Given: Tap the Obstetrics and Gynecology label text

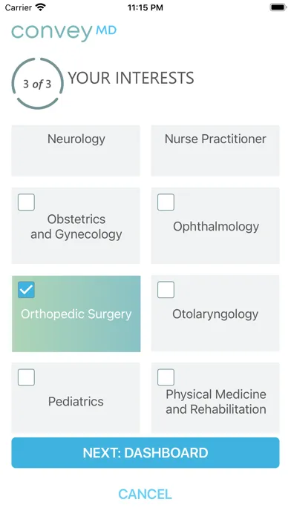Looking at the screenshot, I should pyautogui.click(x=76, y=227).
